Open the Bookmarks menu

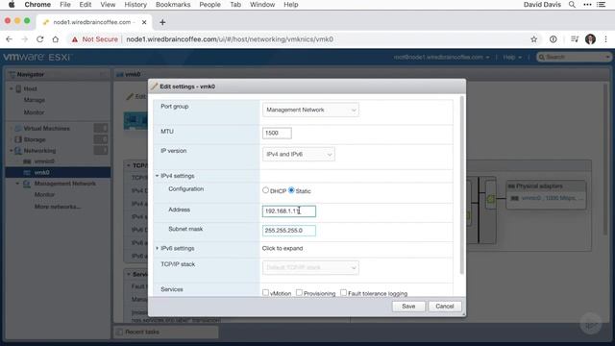(x=173, y=4)
